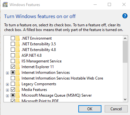Select the 'Internet Information Services' label
Image resolution: width=130 pixels, height=115 pixels.
[x=46, y=73]
